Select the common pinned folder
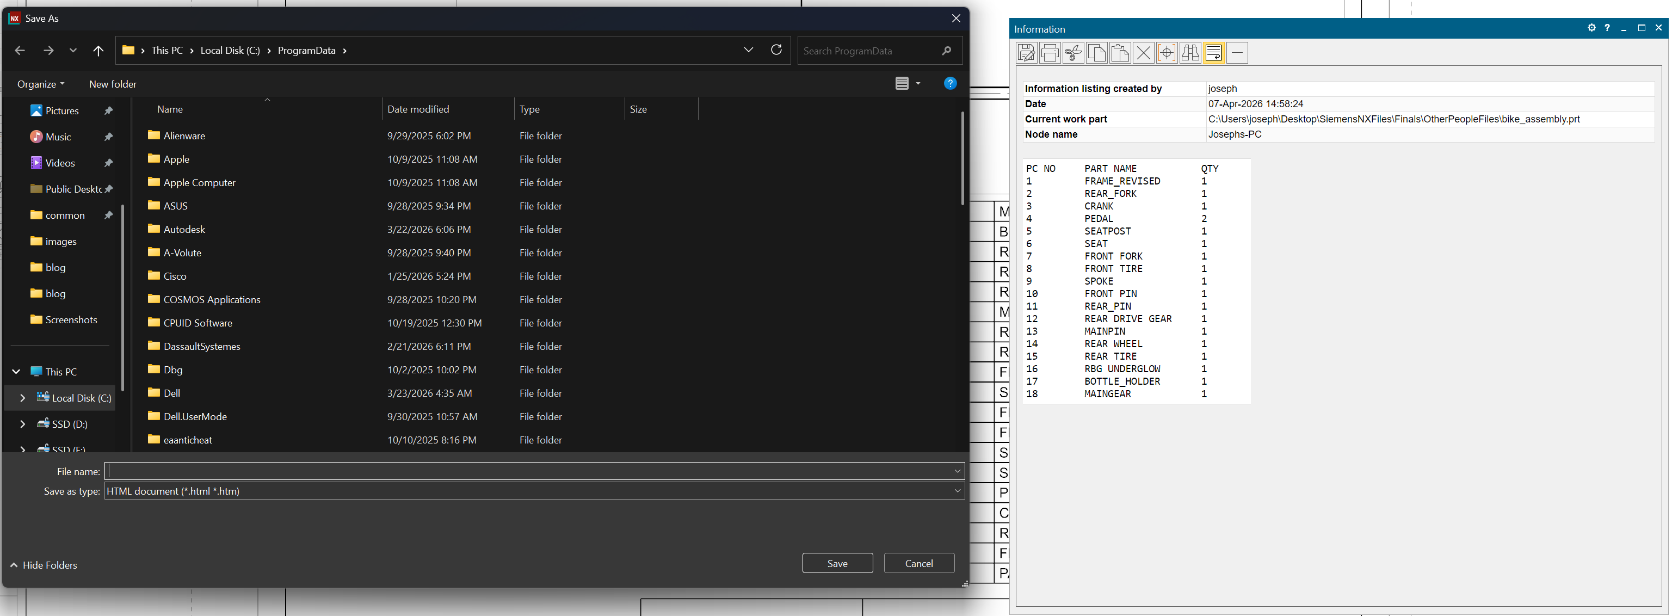 65,215
